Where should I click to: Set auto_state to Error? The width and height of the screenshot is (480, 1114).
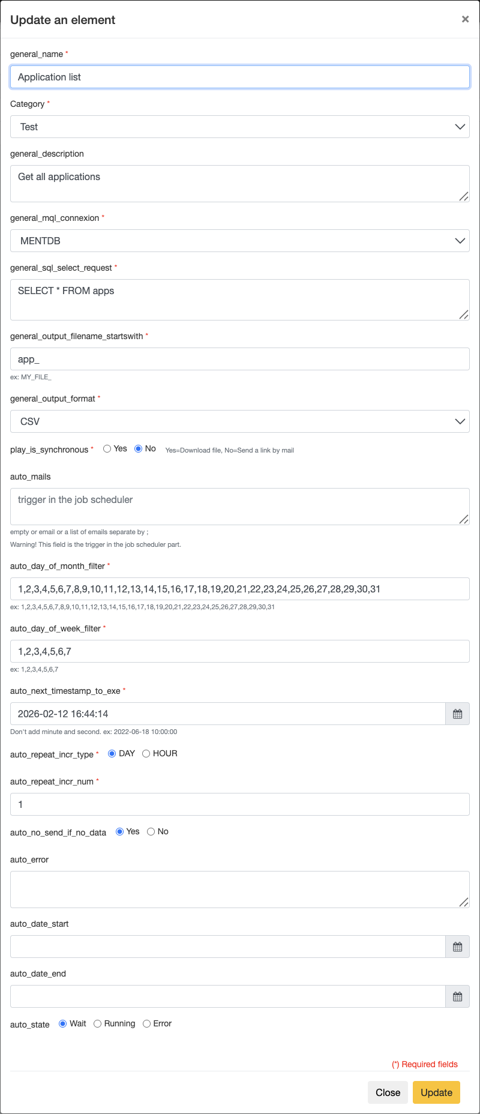pos(147,1024)
